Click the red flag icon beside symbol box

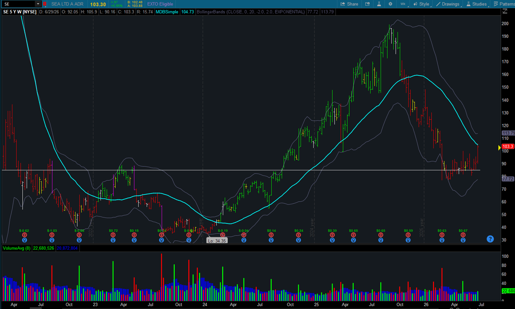[x=45, y=4]
